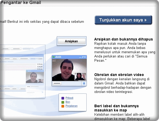Click the Arsipkan button

pyautogui.click(x=72, y=41)
